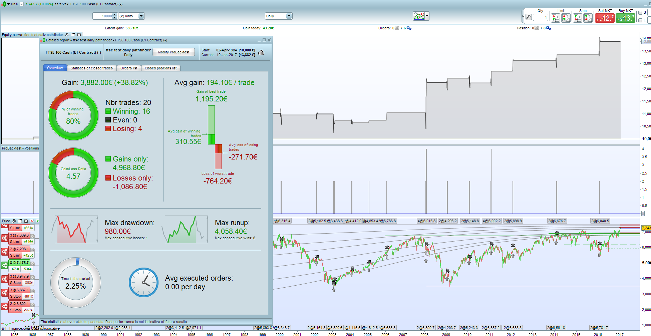Open Closed positions list tab
The image size is (651, 336).
pyautogui.click(x=161, y=68)
